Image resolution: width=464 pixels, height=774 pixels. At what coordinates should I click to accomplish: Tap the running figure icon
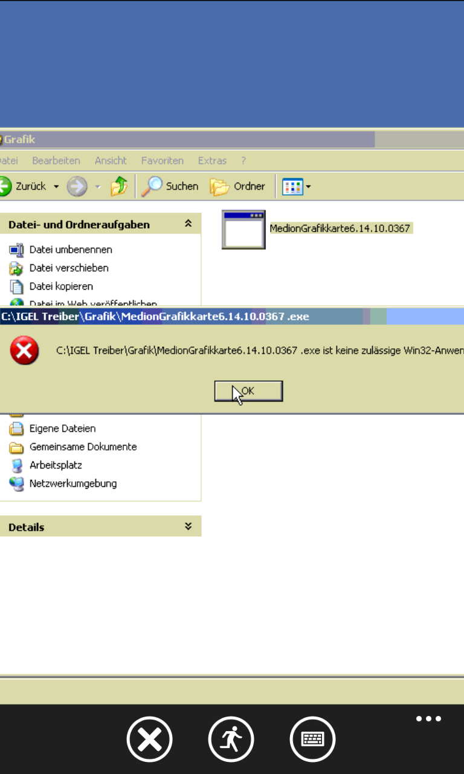pyautogui.click(x=231, y=739)
